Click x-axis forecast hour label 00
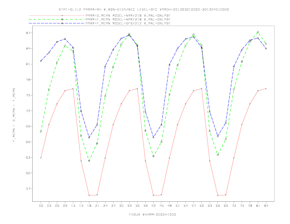This screenshot has width=290, height=224. click(x=41, y=206)
